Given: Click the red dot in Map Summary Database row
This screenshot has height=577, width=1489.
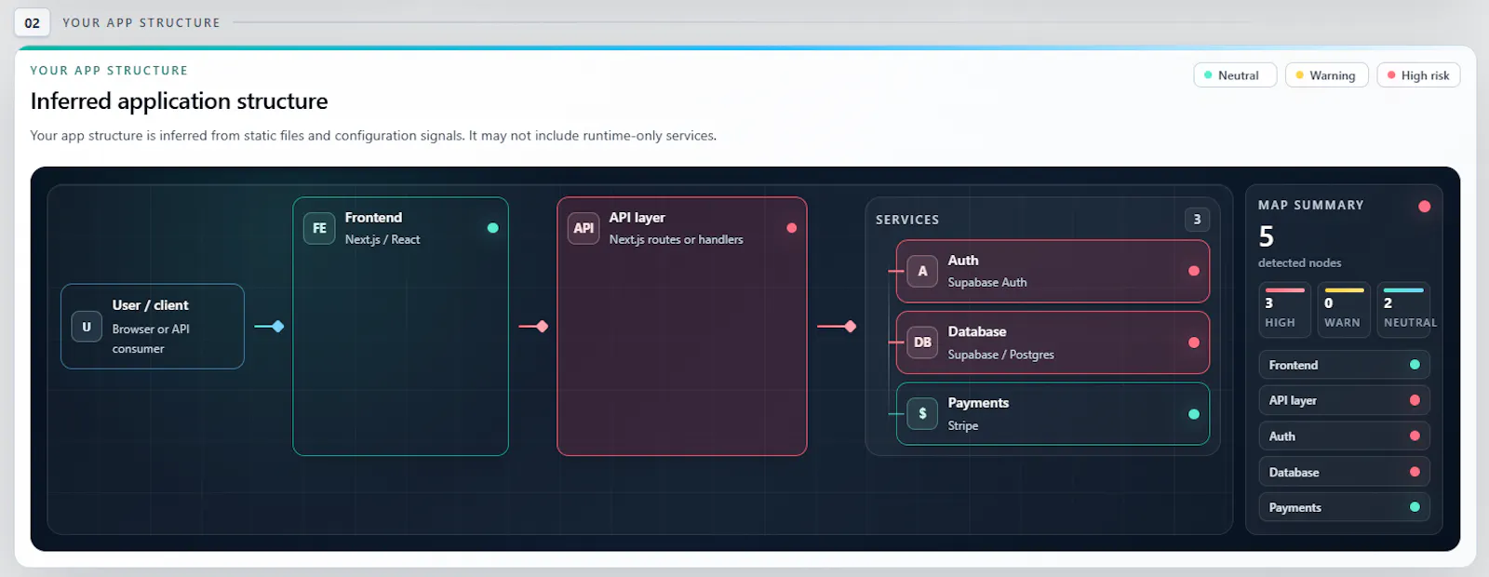Looking at the screenshot, I should click(x=1415, y=472).
